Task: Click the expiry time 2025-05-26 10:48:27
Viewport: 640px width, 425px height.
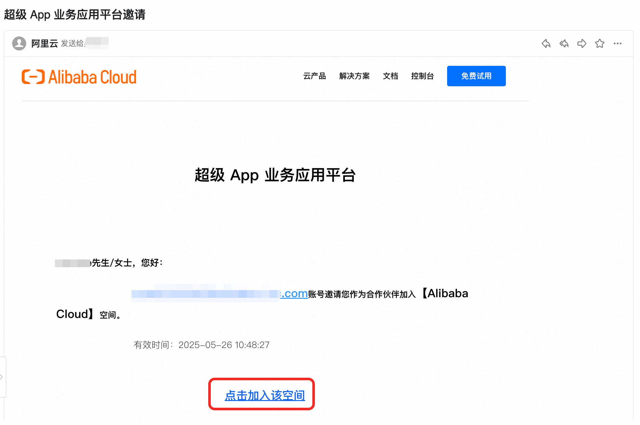Action: tap(224, 345)
